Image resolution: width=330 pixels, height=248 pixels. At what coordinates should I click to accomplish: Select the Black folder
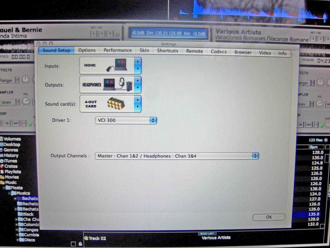click(x=26, y=214)
